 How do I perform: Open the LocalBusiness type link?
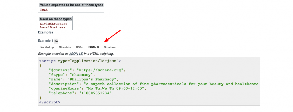[x=53, y=27]
